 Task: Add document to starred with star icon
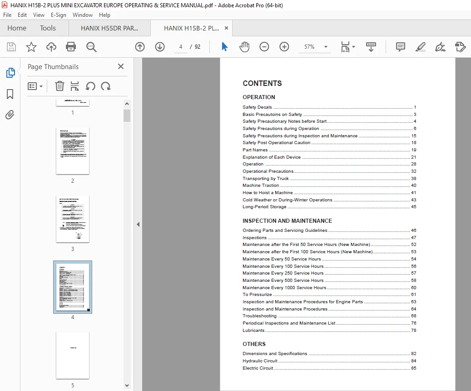pyautogui.click(x=31, y=47)
